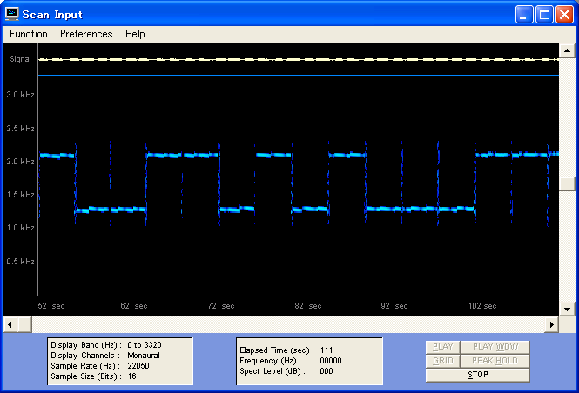Click the 2.0 kHz axis label

(x=20, y=162)
